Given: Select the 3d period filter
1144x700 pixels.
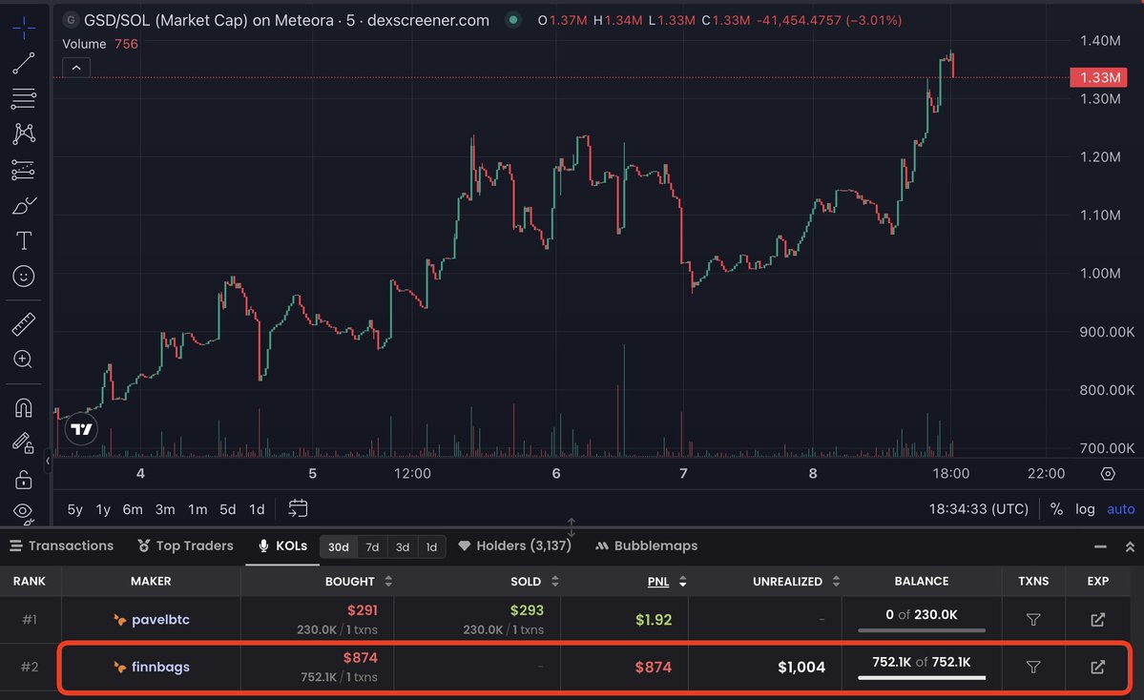Looking at the screenshot, I should pyautogui.click(x=402, y=546).
